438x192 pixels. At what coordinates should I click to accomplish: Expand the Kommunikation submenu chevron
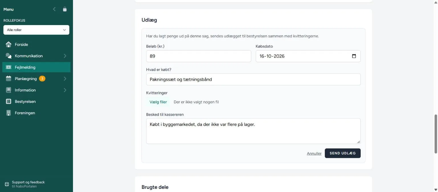(65, 56)
